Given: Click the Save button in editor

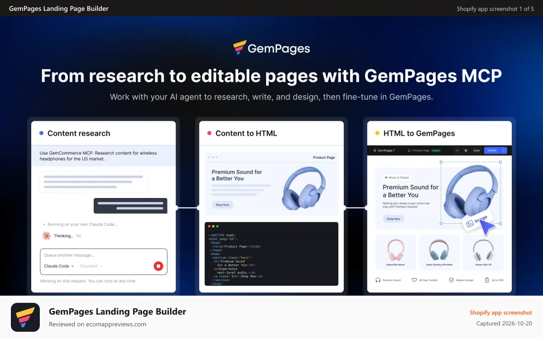Looking at the screenshot, I should pos(476,151).
